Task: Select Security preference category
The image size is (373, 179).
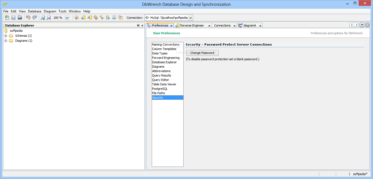Action: pos(168,98)
